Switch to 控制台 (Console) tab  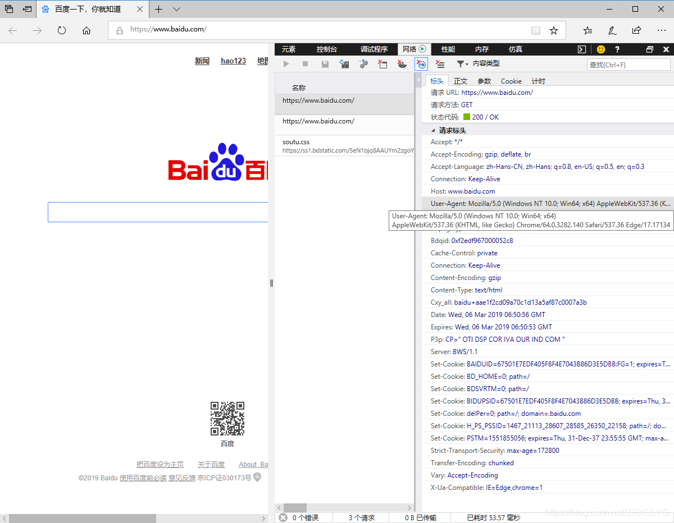(327, 49)
